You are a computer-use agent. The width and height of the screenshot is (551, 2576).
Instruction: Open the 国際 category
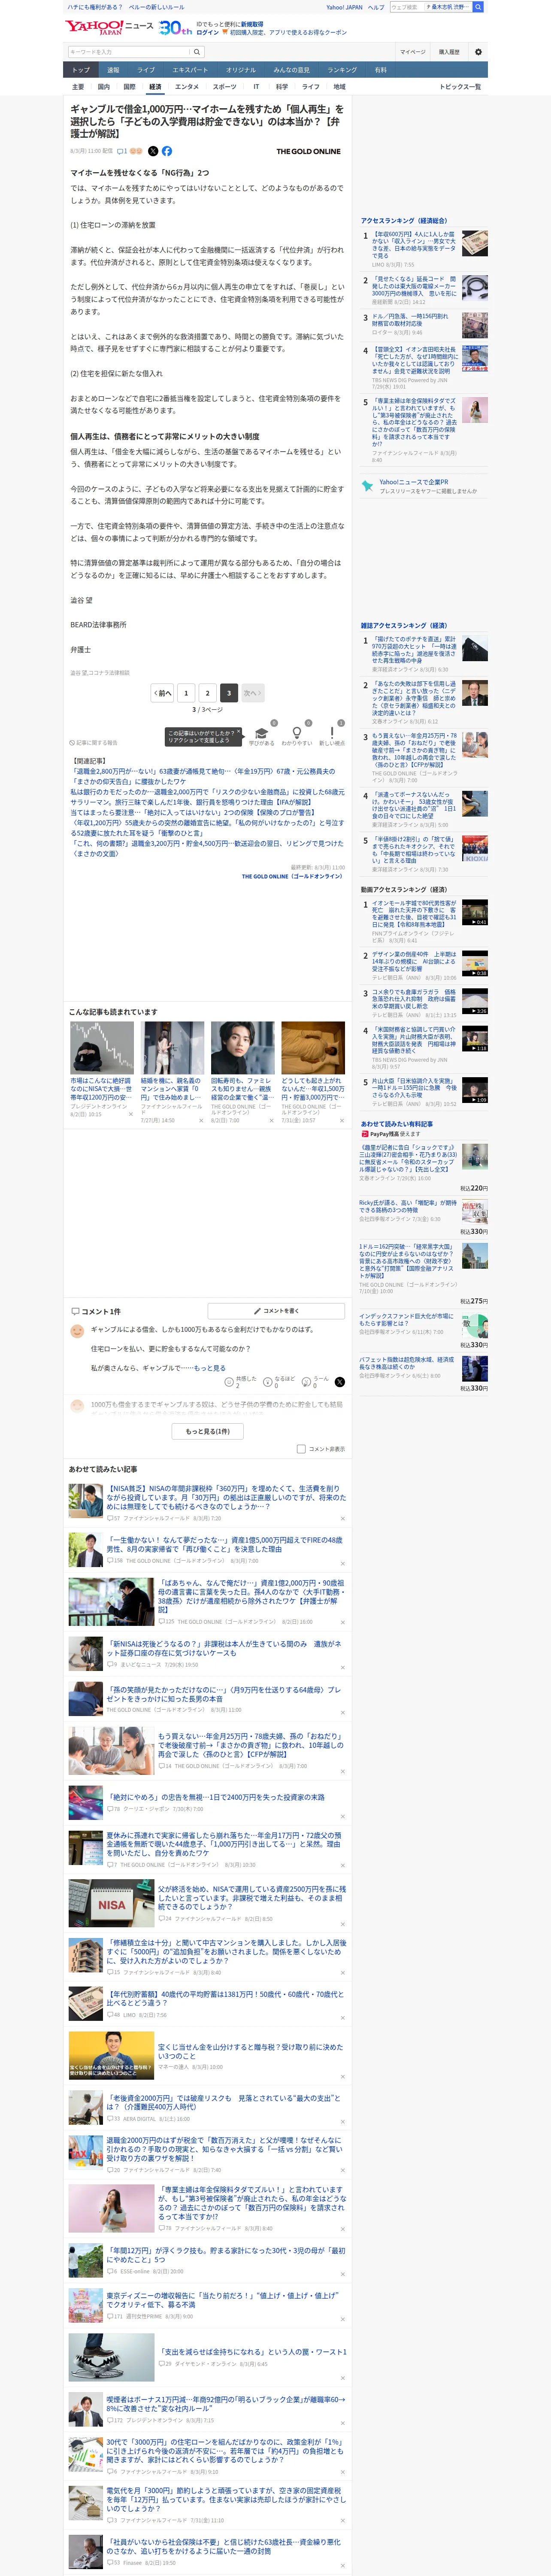point(129,87)
